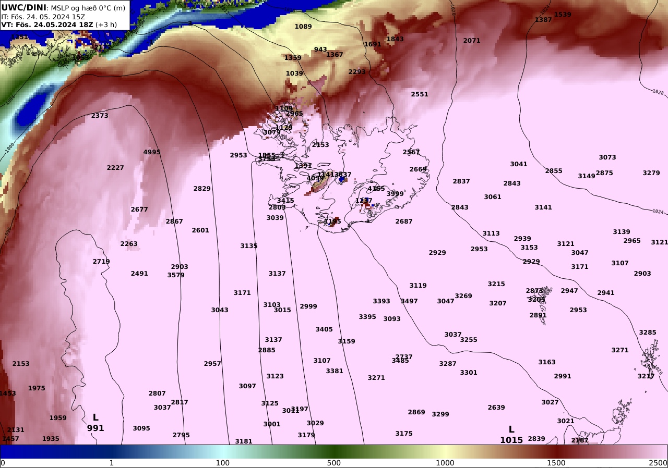Image resolution: width=668 pixels, height=468 pixels.
Task: Click the 2293 height value
Action: point(357,72)
